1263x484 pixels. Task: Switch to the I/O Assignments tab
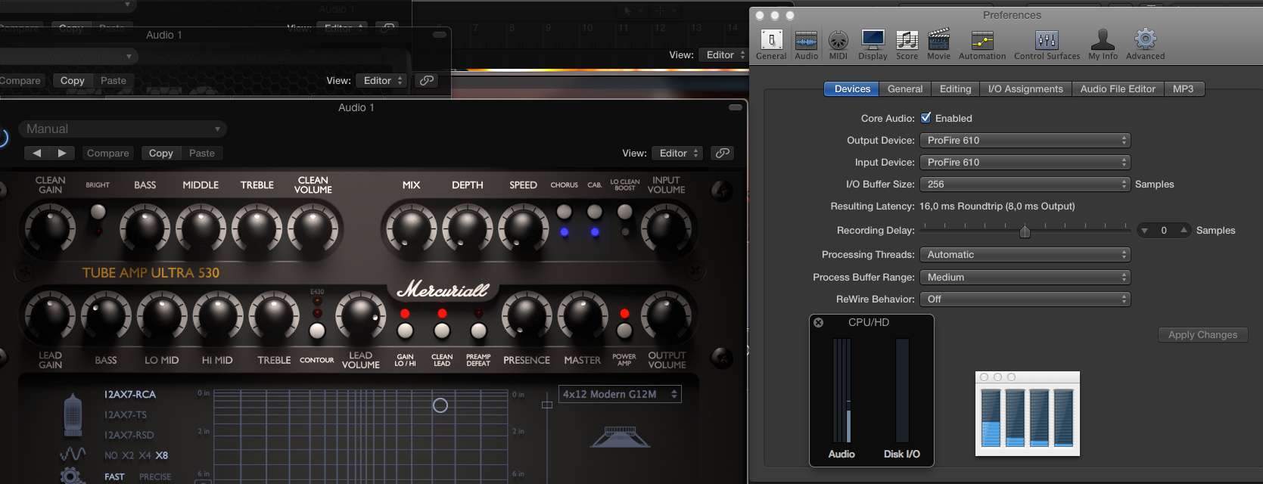(x=1025, y=88)
